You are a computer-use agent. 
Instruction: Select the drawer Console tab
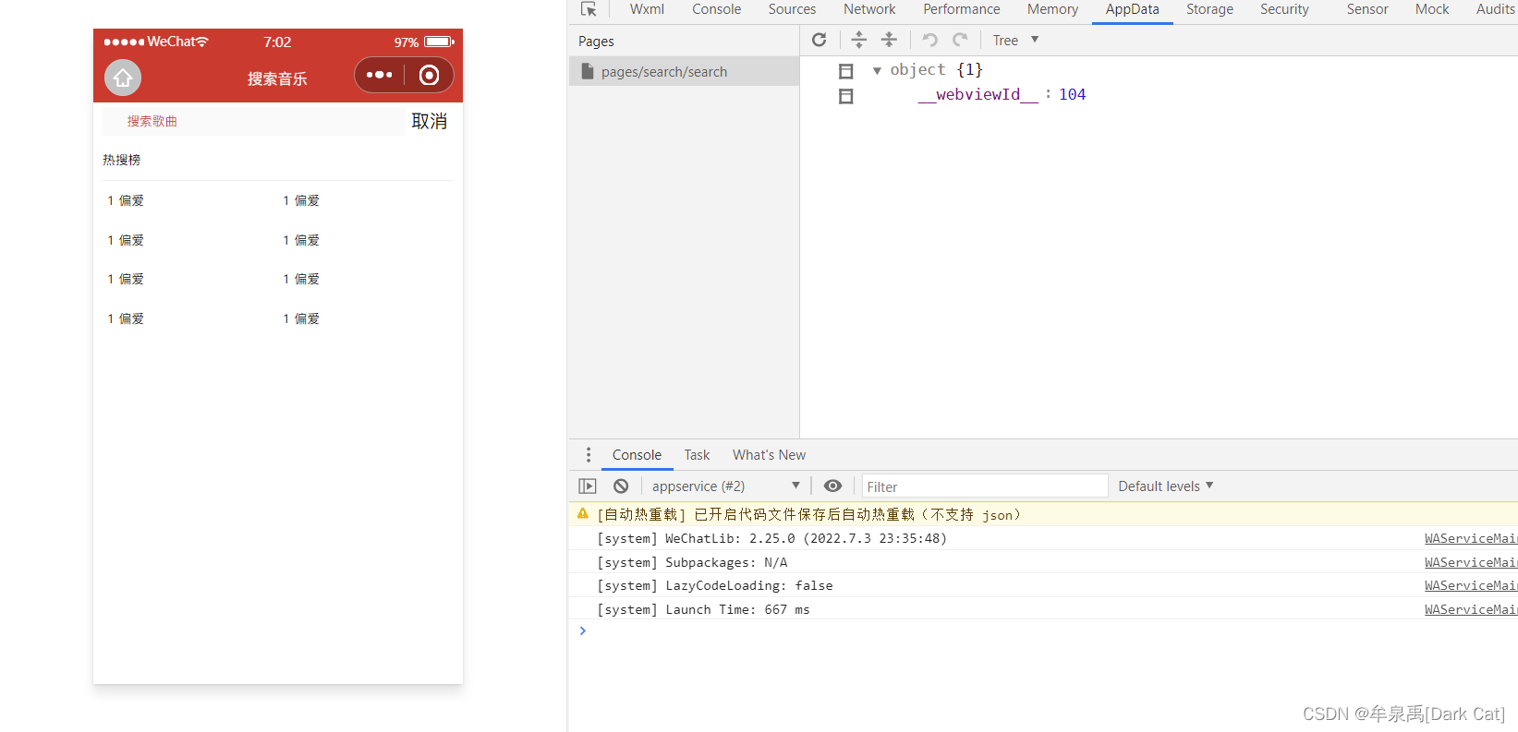pyautogui.click(x=637, y=455)
